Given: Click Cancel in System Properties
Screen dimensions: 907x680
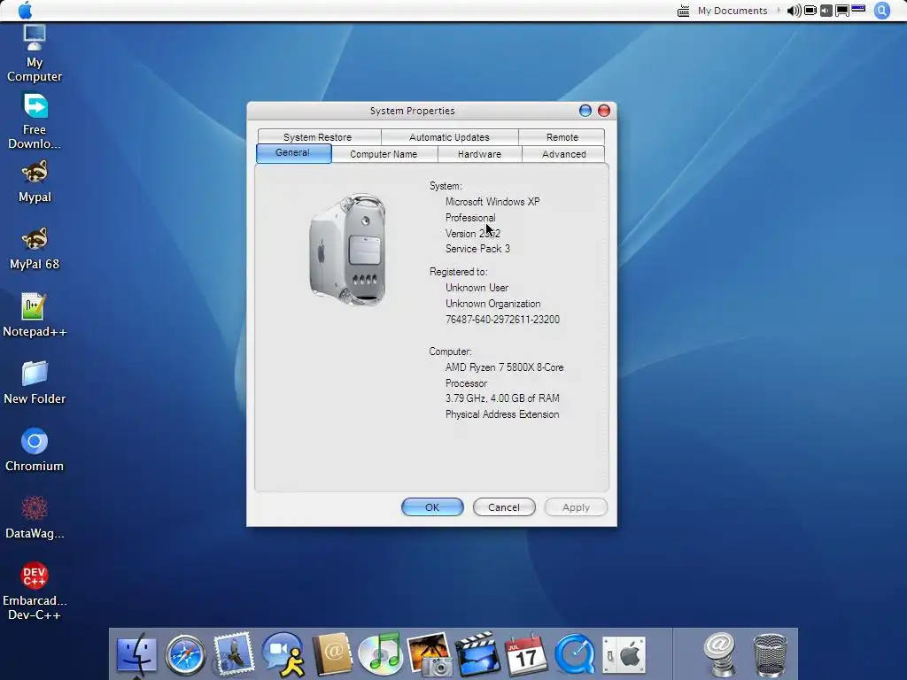Looking at the screenshot, I should coord(504,507).
